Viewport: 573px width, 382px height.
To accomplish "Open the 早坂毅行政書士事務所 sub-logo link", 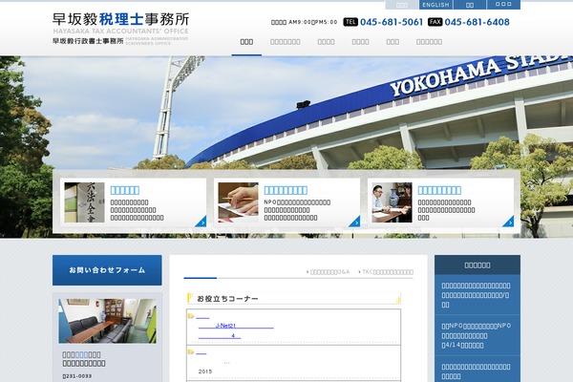I will coord(88,41).
